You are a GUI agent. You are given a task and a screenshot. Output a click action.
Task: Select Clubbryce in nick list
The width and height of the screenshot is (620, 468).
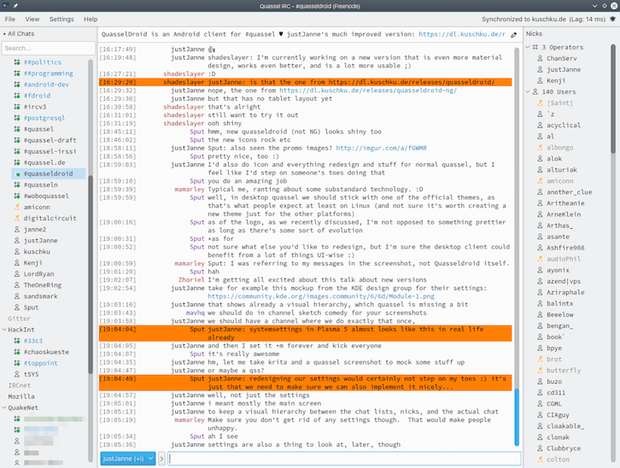[564, 448]
